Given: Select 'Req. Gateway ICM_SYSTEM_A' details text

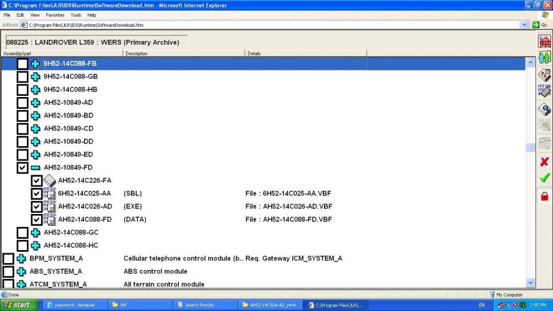Looking at the screenshot, I should 294,259.
